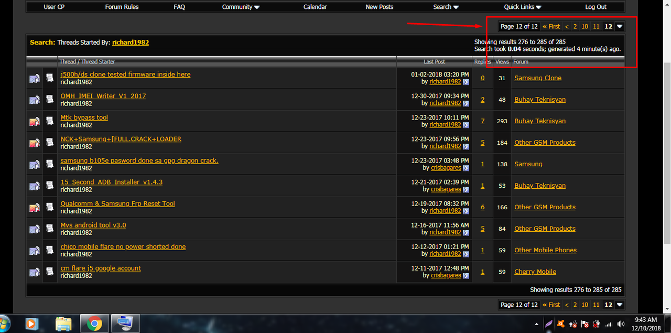Sort by the 'Forum' column header

tap(521, 62)
